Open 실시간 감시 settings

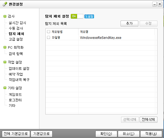point(17,23)
